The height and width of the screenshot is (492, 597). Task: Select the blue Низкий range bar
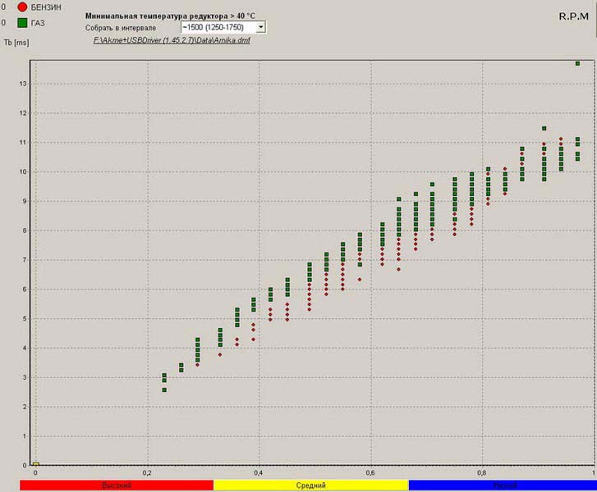504,485
